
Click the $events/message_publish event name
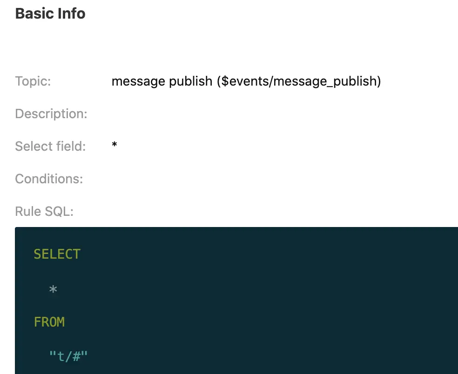pos(299,81)
